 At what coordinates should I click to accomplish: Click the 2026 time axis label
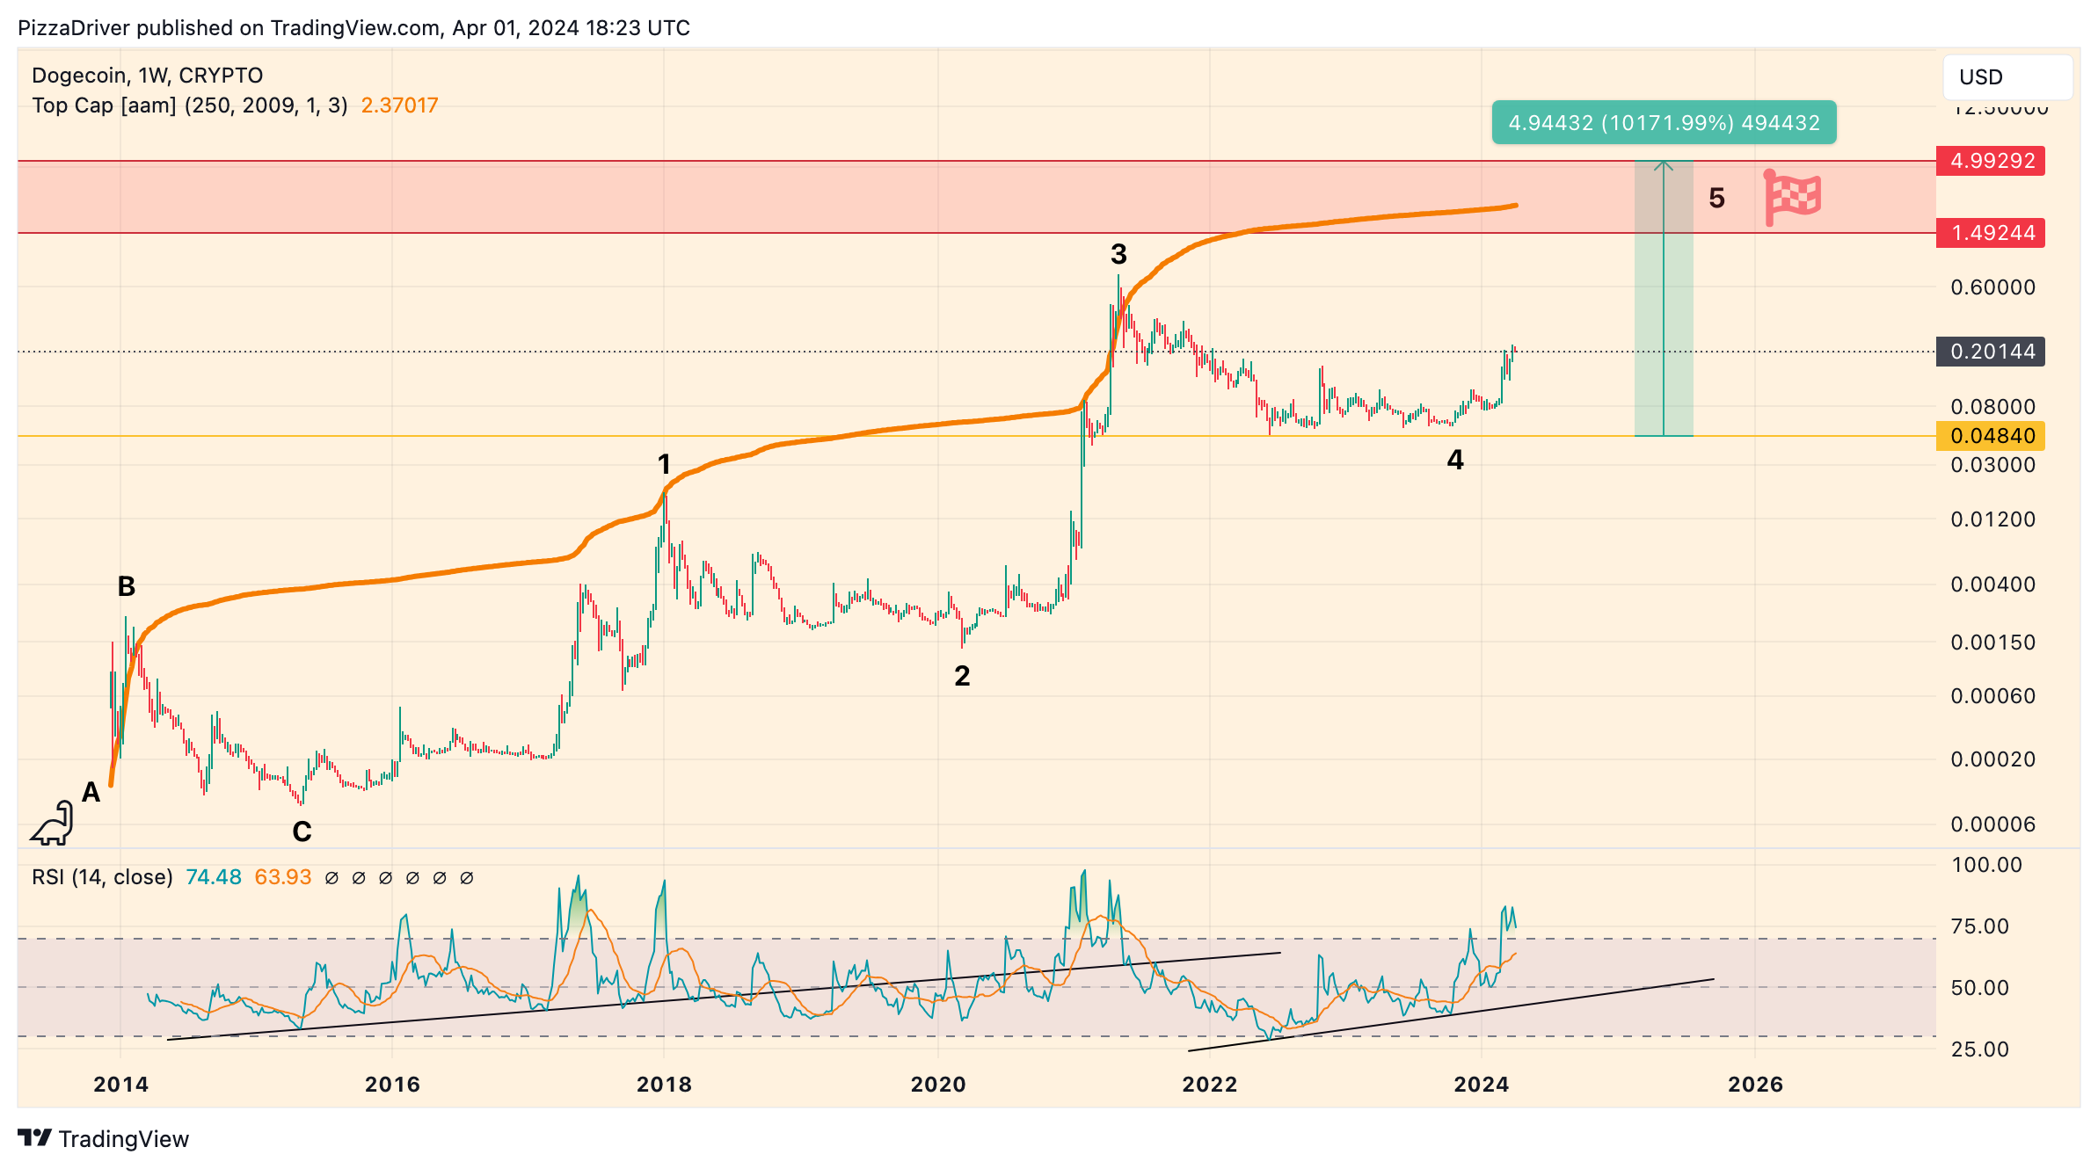(x=1756, y=1085)
